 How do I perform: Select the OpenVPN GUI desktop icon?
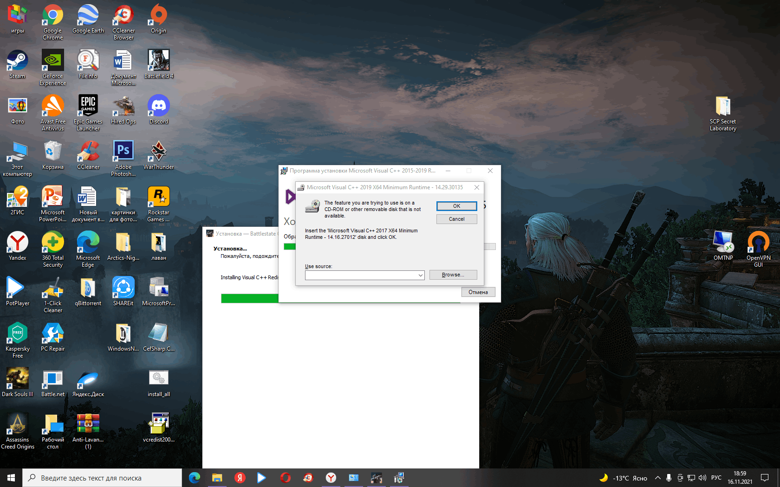pos(759,249)
